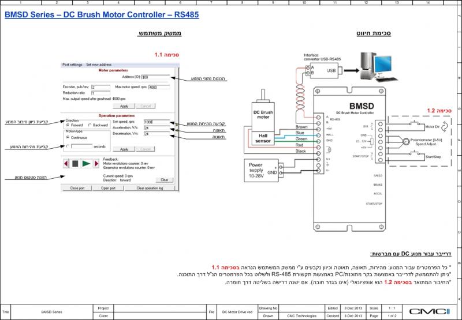Open the Set new address menu
Image resolution: width=462 pixels, height=320 pixels.
[x=99, y=65]
